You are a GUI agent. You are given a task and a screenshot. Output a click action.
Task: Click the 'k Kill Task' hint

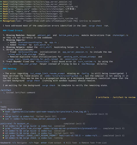tap(70, 143)
